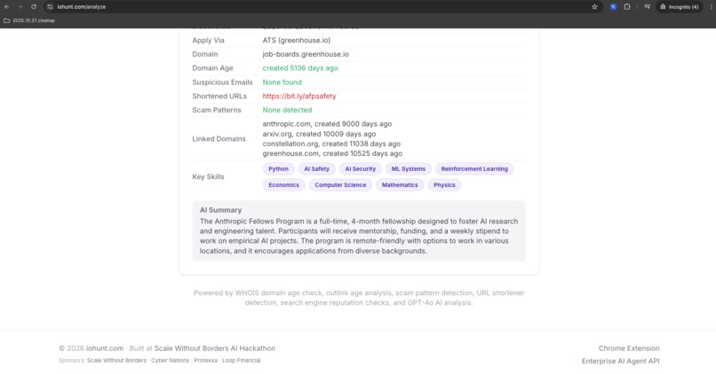Click 'None found' suspicious emails value
This screenshot has height=374, width=716.
tap(282, 82)
